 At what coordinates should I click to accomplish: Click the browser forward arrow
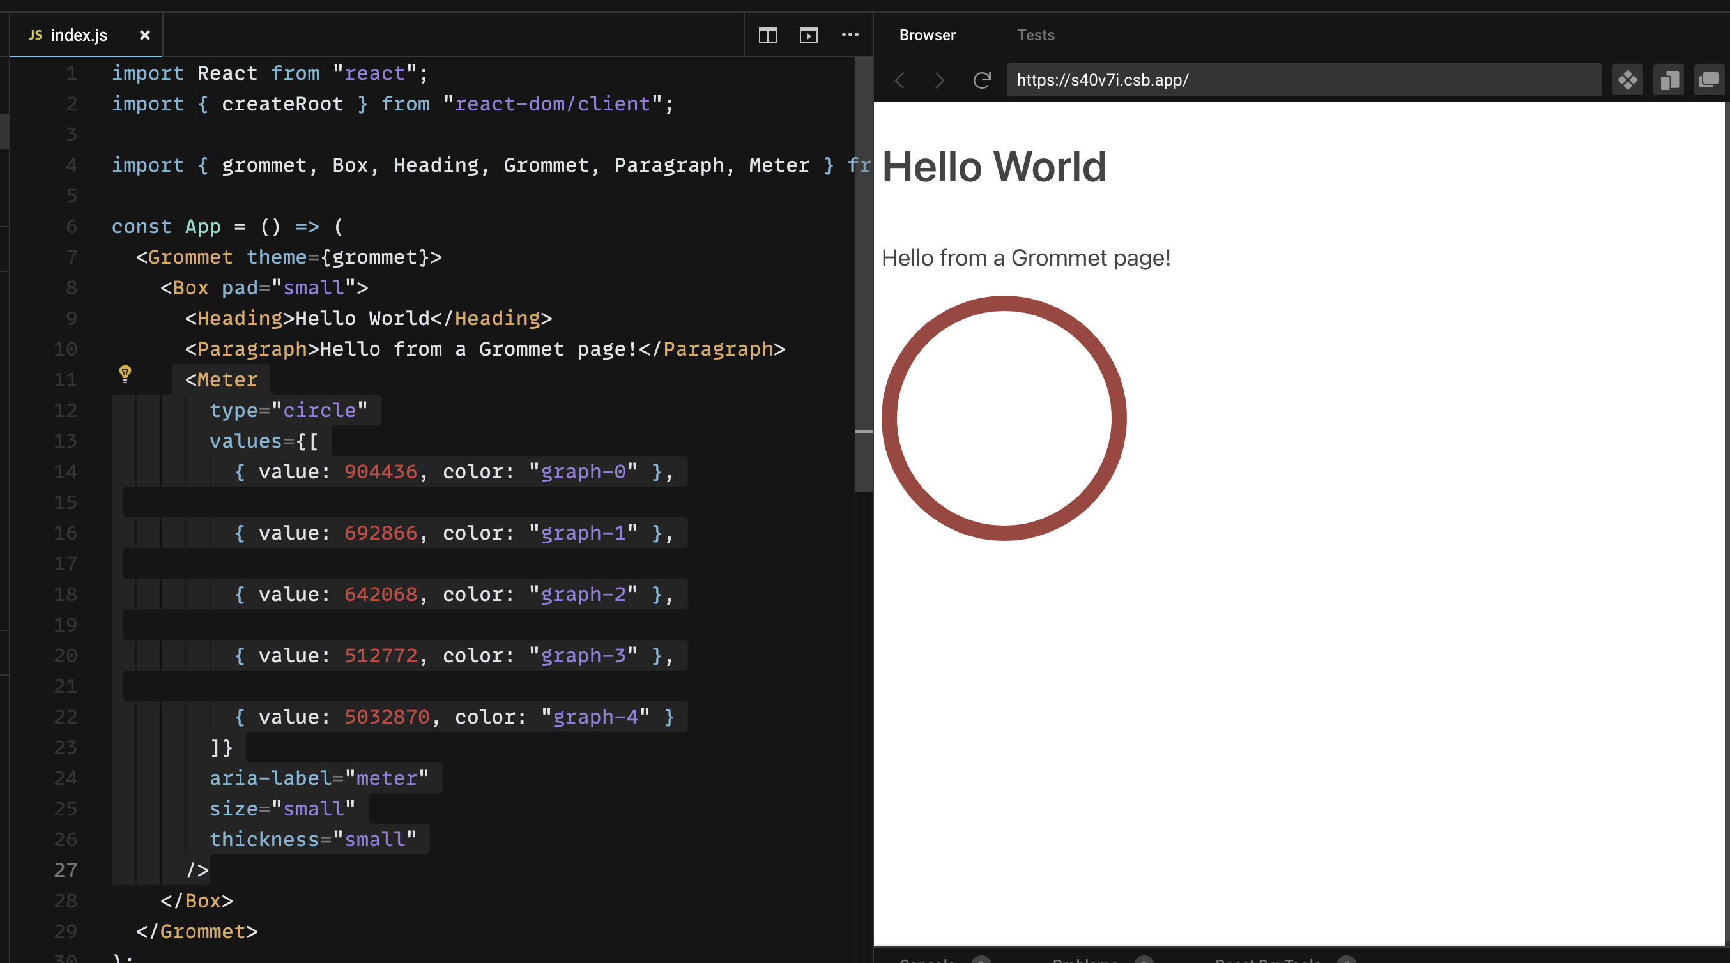click(939, 80)
